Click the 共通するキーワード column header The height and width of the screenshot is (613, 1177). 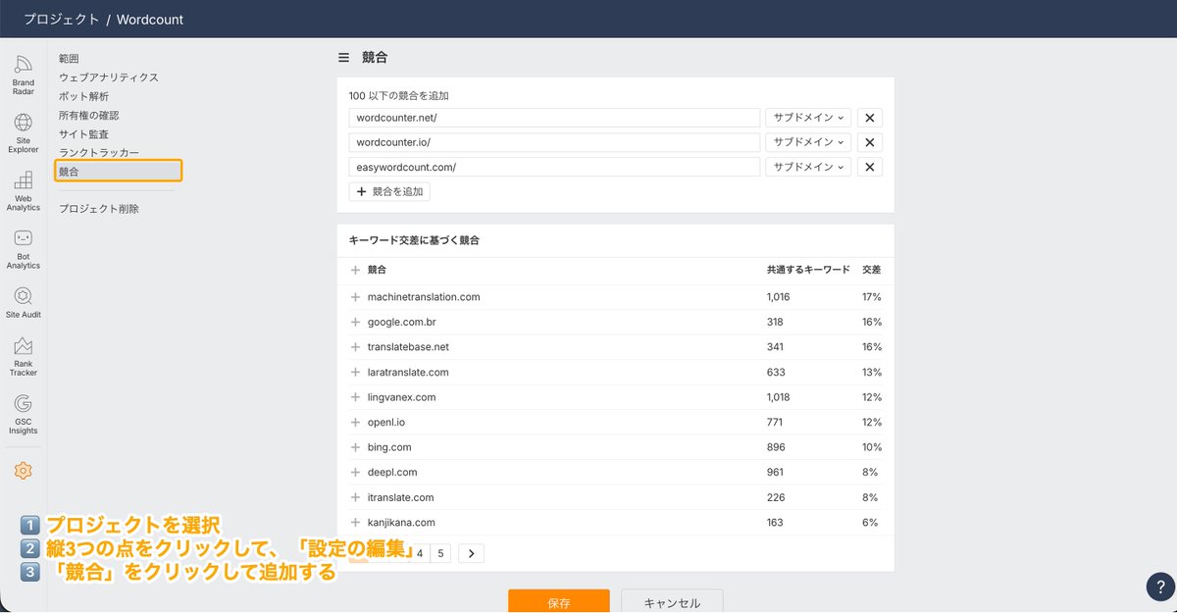point(808,270)
